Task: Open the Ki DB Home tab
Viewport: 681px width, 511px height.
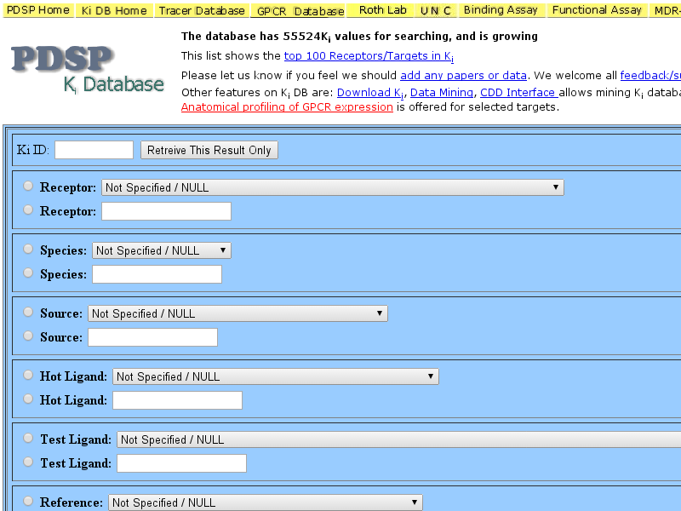Action: pos(114,10)
